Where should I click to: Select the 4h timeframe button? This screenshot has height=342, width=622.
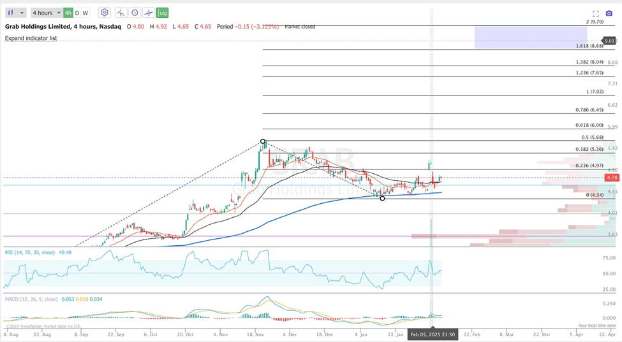tap(68, 13)
